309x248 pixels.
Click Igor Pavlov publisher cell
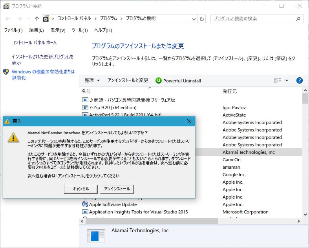point(234,108)
